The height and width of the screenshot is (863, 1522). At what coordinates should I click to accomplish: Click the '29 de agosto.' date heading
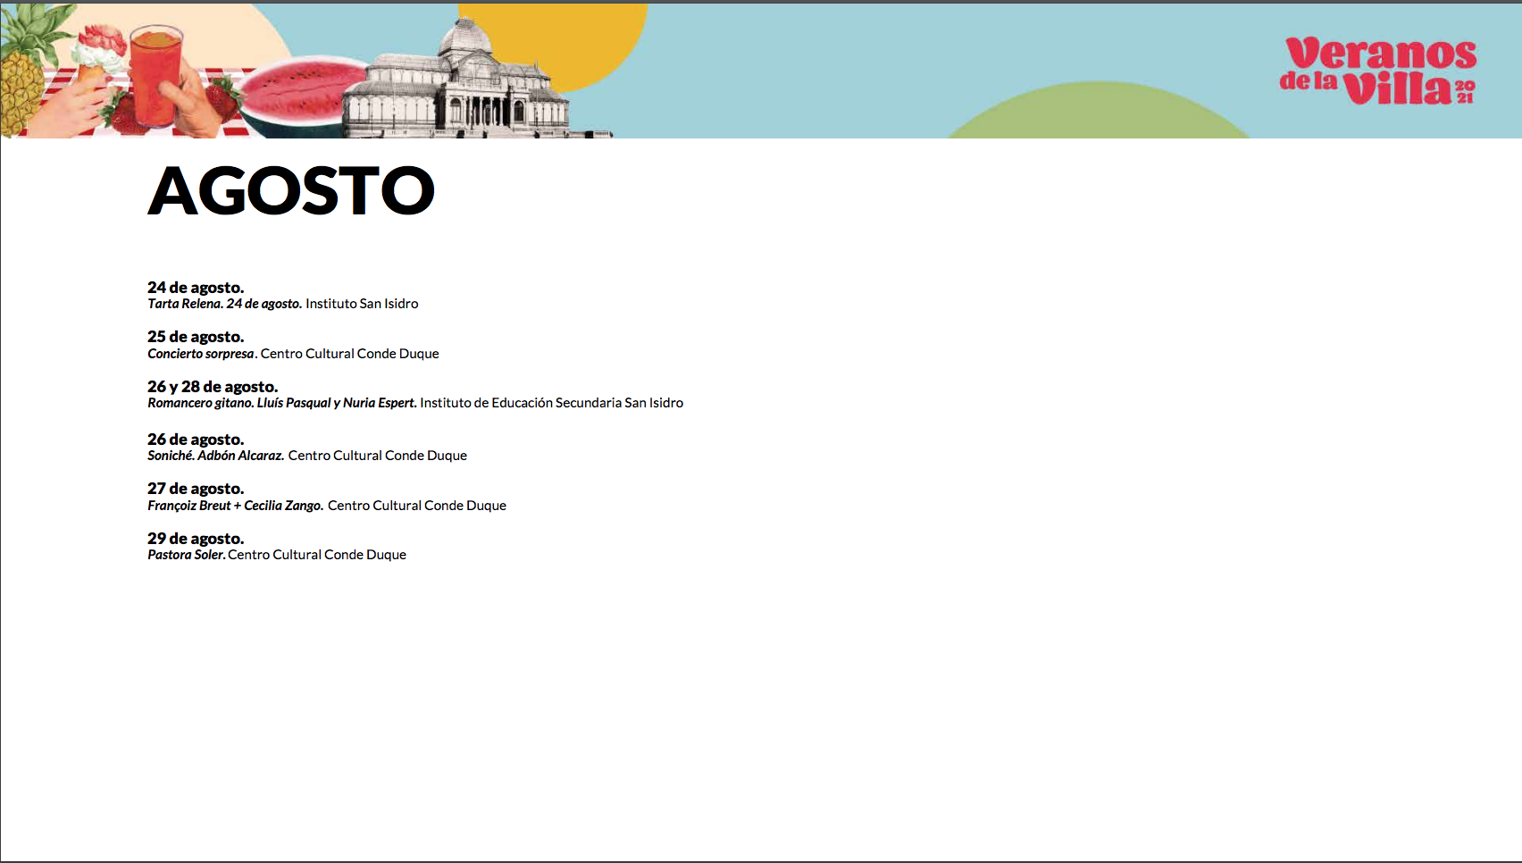[x=196, y=539]
